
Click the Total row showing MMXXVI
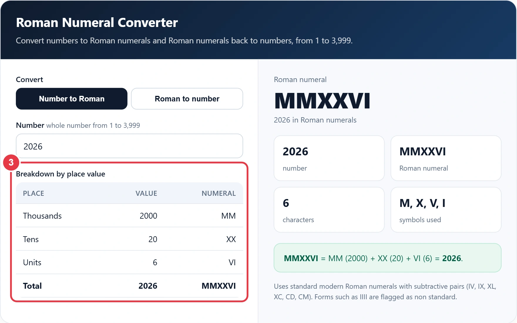[130, 286]
